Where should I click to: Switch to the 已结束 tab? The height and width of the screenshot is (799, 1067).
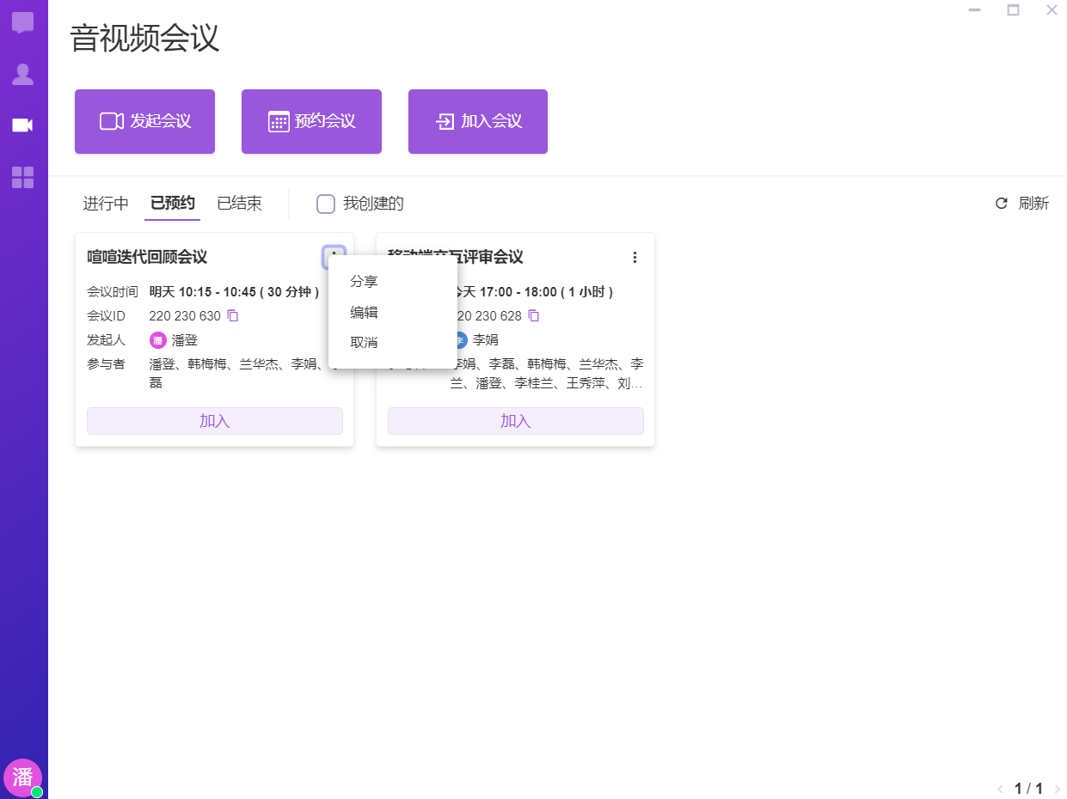click(x=239, y=204)
